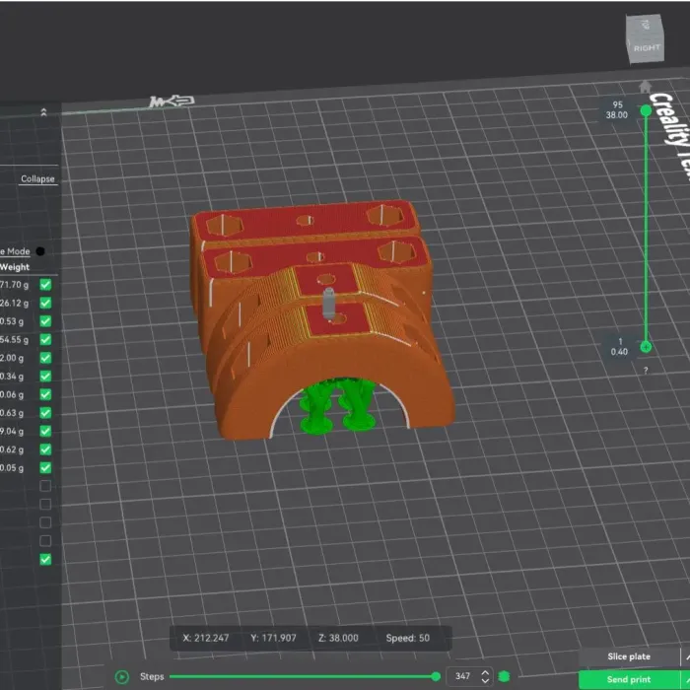
Task: Click the upper layer handle at 95
Action: 646,110
